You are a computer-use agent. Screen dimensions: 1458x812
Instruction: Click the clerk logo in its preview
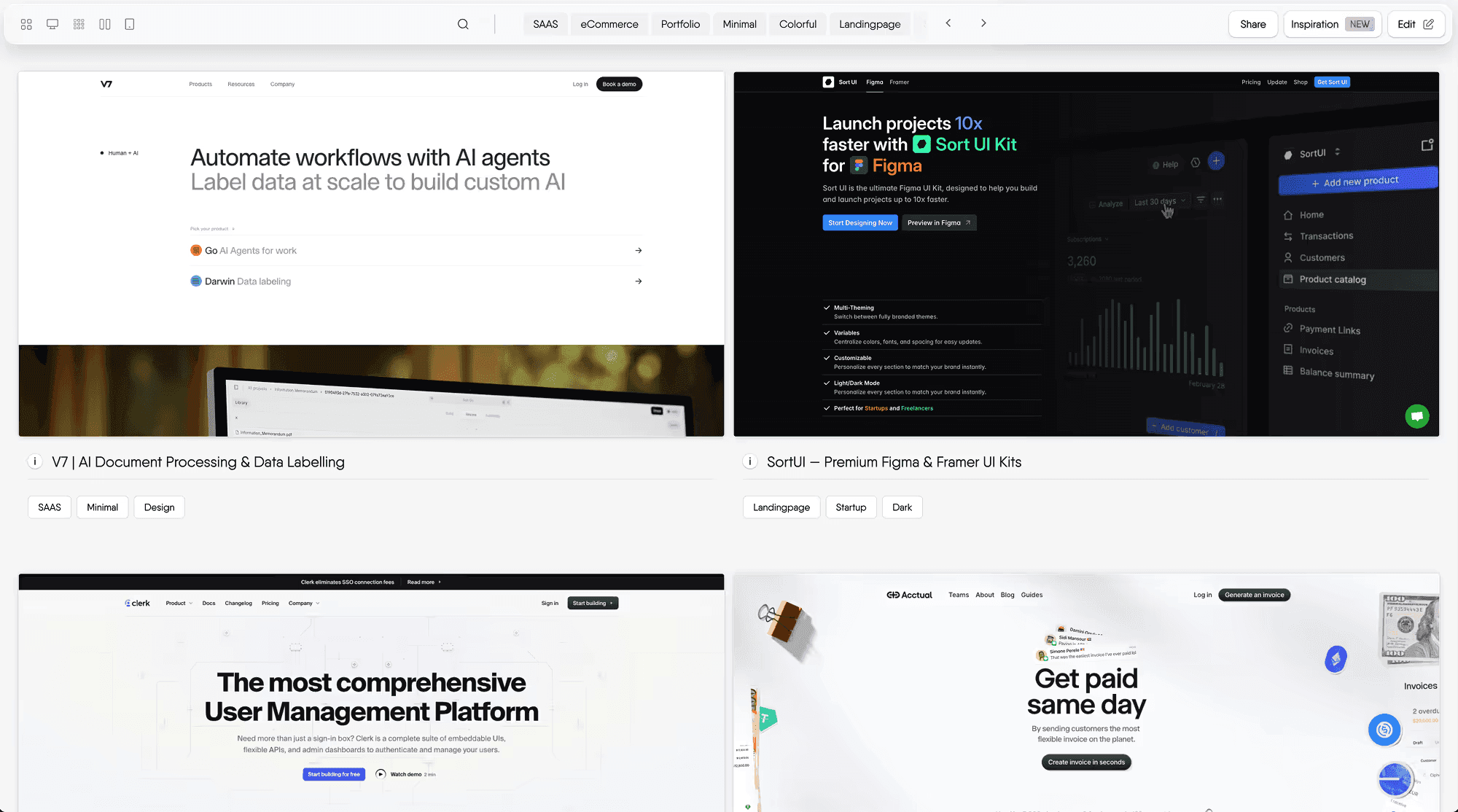tap(138, 603)
